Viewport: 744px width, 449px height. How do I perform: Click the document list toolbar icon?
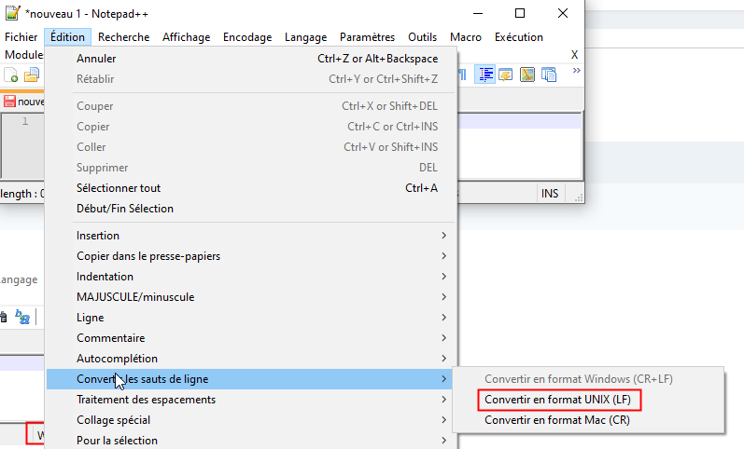pos(549,75)
